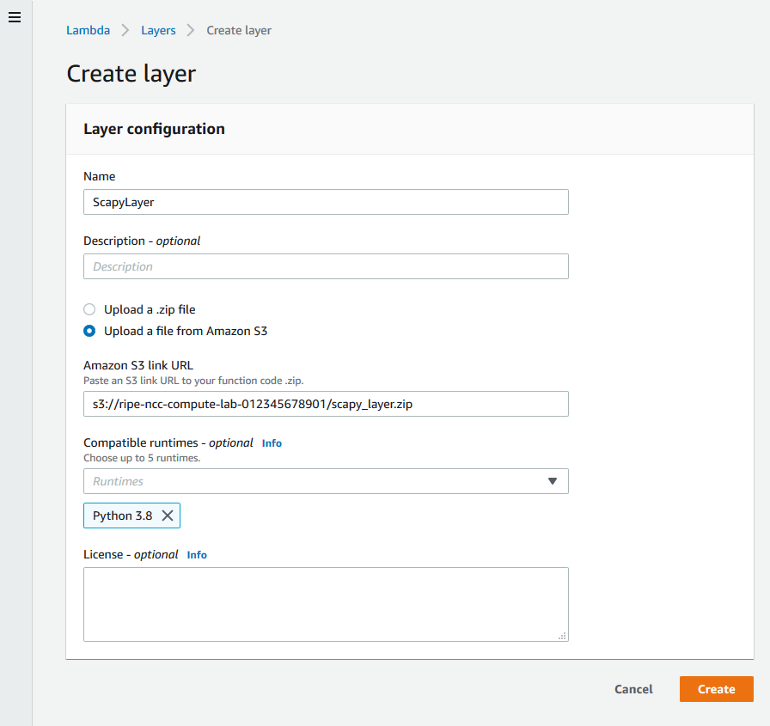Click the breadcrumb chevron after Layers
Viewport: 770px width, 726px height.
(191, 30)
